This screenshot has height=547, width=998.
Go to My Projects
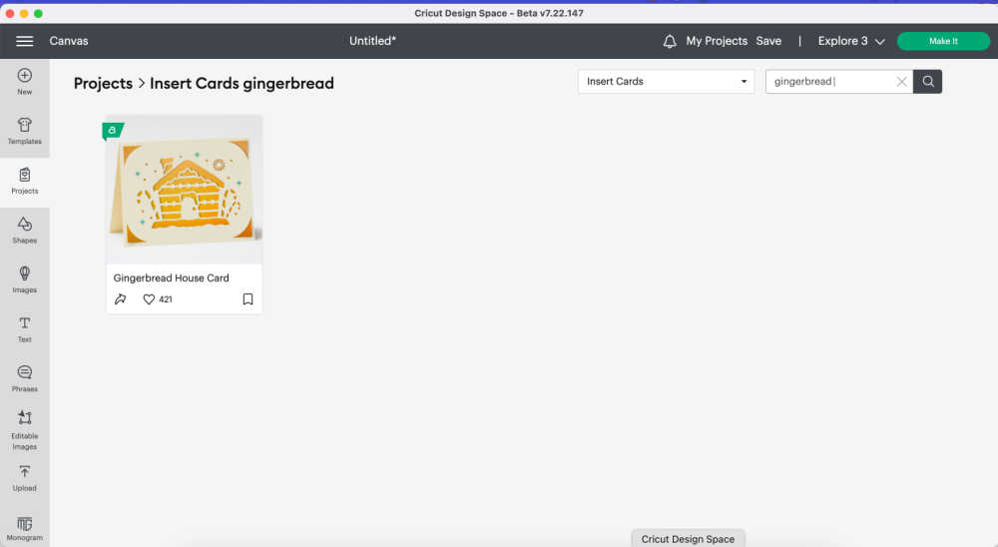point(717,41)
